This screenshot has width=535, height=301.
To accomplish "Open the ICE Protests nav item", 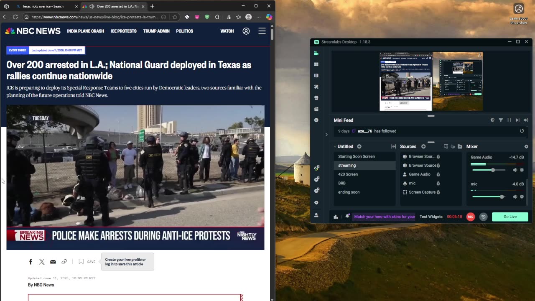I will click(124, 31).
